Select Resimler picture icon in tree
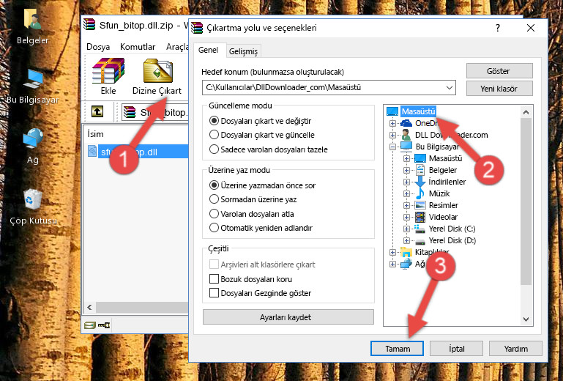563x381 pixels. pyautogui.click(x=420, y=205)
